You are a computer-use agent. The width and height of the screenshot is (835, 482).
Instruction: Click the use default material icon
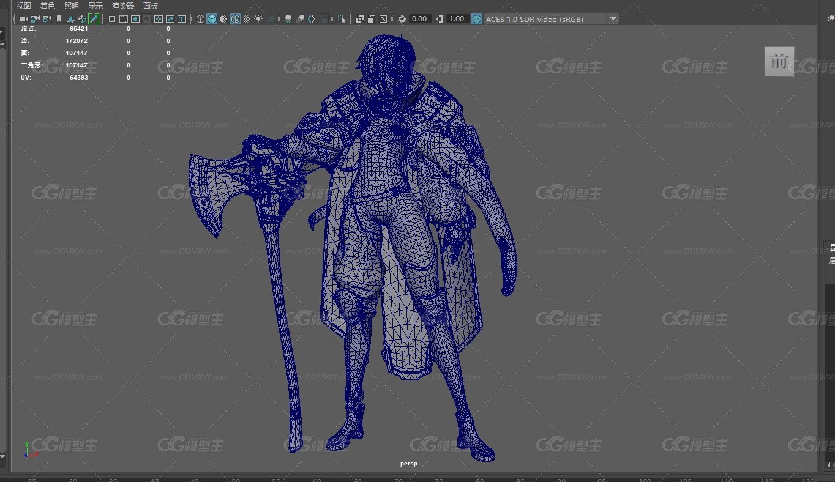click(x=223, y=19)
